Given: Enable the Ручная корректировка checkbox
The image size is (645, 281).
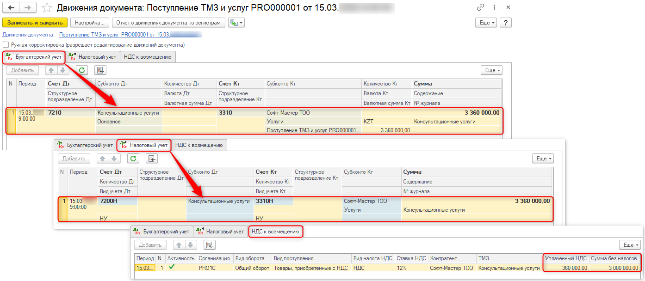Looking at the screenshot, I should click(6, 45).
